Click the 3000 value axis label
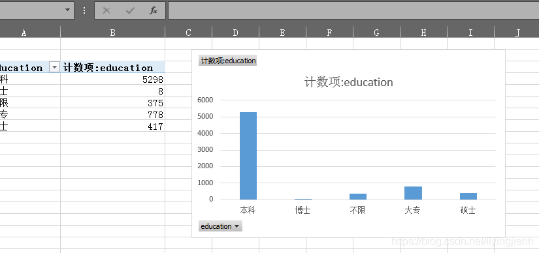This screenshot has height=253, width=539. coord(206,150)
